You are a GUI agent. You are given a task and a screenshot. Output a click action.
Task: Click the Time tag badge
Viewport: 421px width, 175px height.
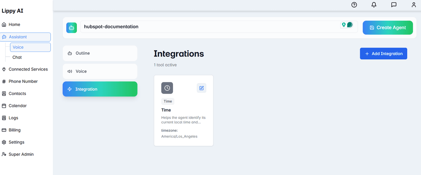point(168,101)
